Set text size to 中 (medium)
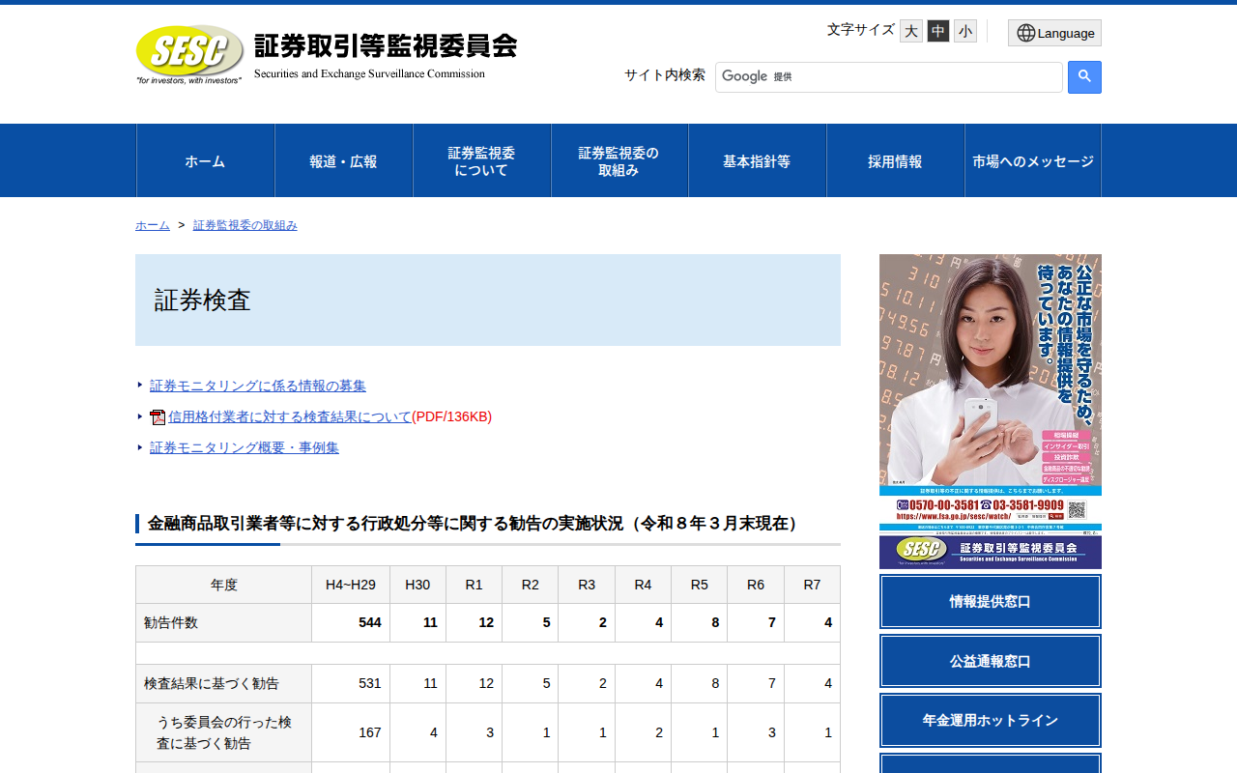Image resolution: width=1237 pixels, height=773 pixels. click(938, 31)
